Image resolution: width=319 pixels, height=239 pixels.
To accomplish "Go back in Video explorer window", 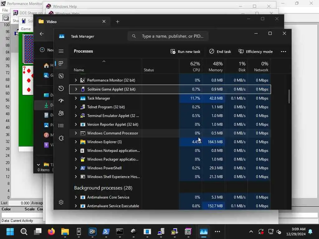I will click(x=42, y=34).
